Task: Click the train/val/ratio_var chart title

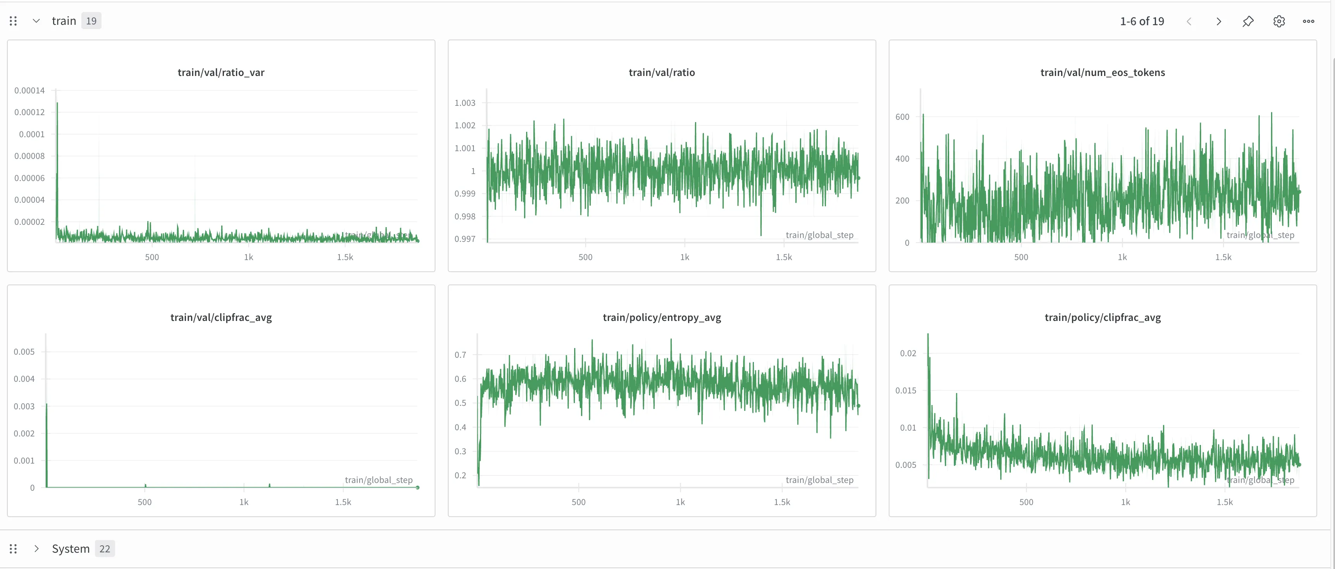Action: [x=221, y=72]
